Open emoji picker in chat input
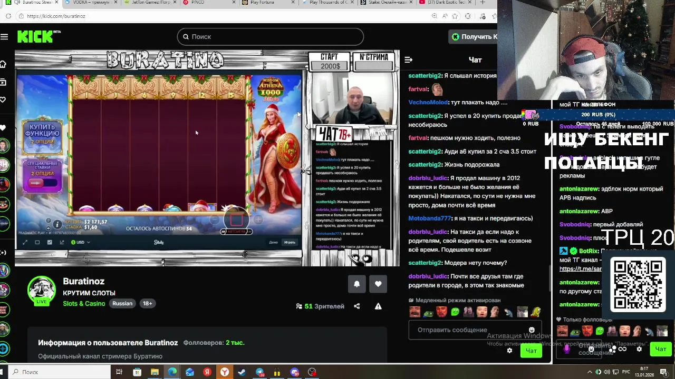 532,330
